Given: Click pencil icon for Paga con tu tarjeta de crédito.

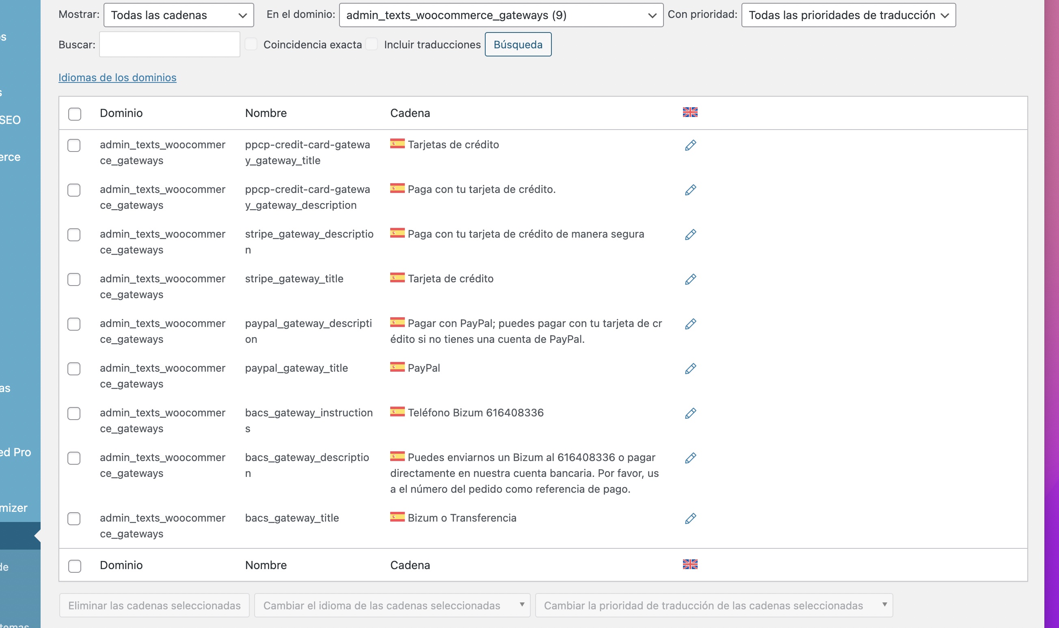Looking at the screenshot, I should tap(690, 190).
